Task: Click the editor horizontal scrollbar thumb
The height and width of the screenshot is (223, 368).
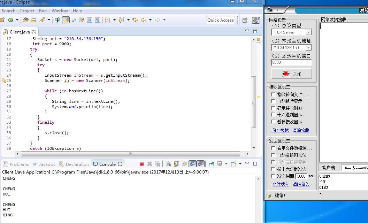Action: click(130, 154)
